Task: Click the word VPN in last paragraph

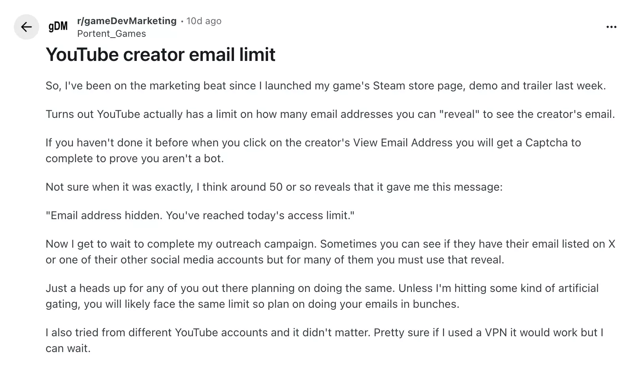Action: pos(496,333)
